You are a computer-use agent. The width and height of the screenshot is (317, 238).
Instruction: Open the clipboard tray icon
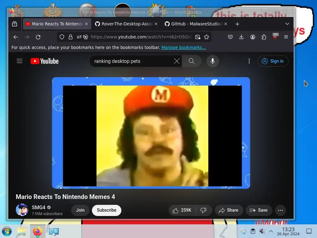(253, 231)
